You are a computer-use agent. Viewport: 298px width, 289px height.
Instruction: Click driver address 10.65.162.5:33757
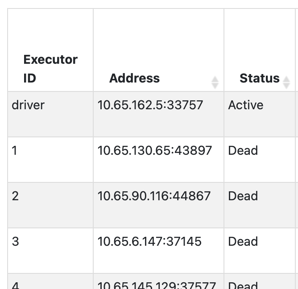150,105
